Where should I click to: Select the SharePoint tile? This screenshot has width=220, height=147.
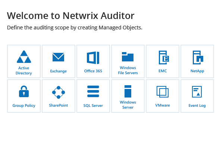tap(59, 96)
